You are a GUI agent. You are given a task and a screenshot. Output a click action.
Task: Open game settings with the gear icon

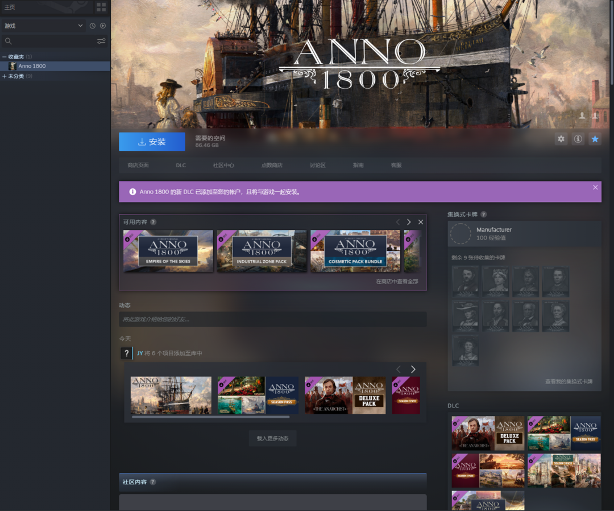click(x=561, y=139)
